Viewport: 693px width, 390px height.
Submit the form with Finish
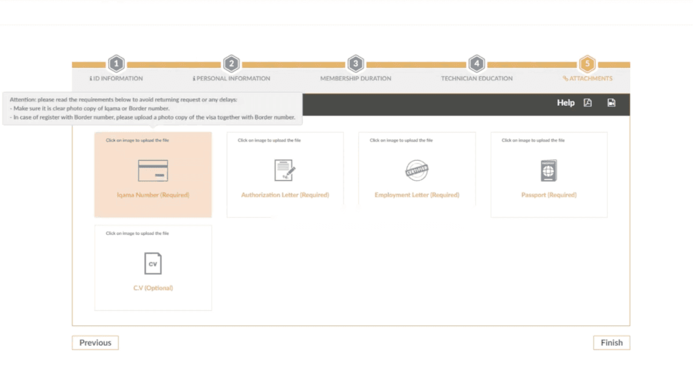612,343
